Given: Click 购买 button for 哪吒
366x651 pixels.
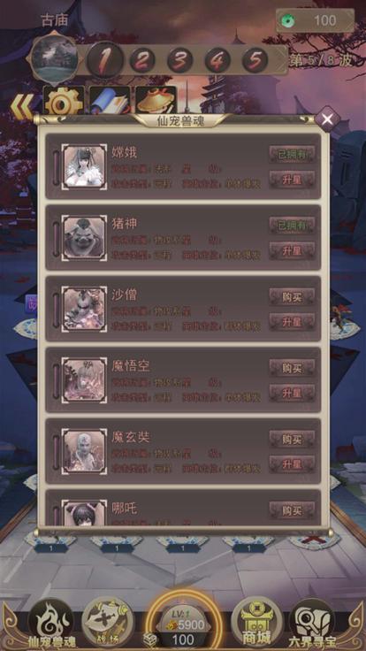Looking at the screenshot, I should click(292, 510).
